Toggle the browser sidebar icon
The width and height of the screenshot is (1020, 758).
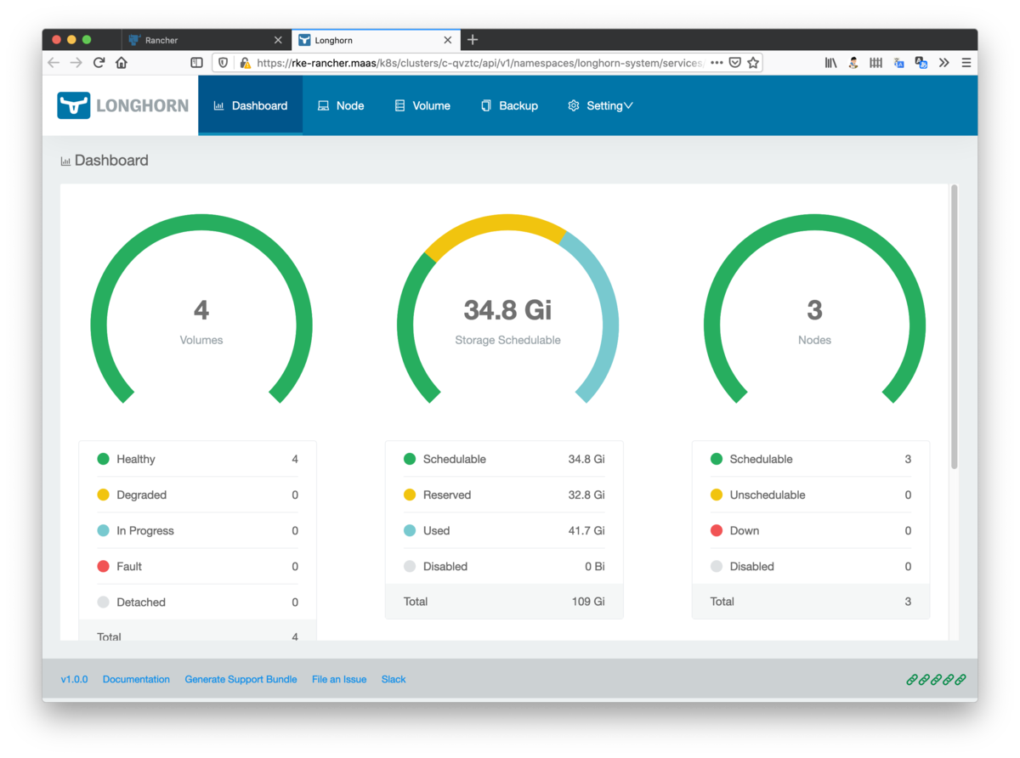(196, 63)
